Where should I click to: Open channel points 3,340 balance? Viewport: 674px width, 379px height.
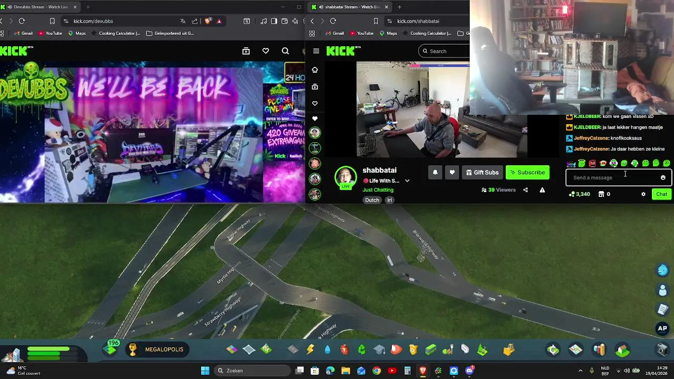(579, 194)
